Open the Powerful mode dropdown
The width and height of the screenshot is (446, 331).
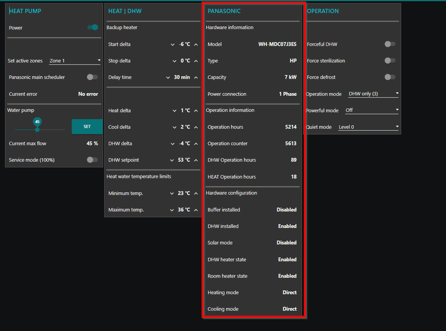click(x=372, y=110)
